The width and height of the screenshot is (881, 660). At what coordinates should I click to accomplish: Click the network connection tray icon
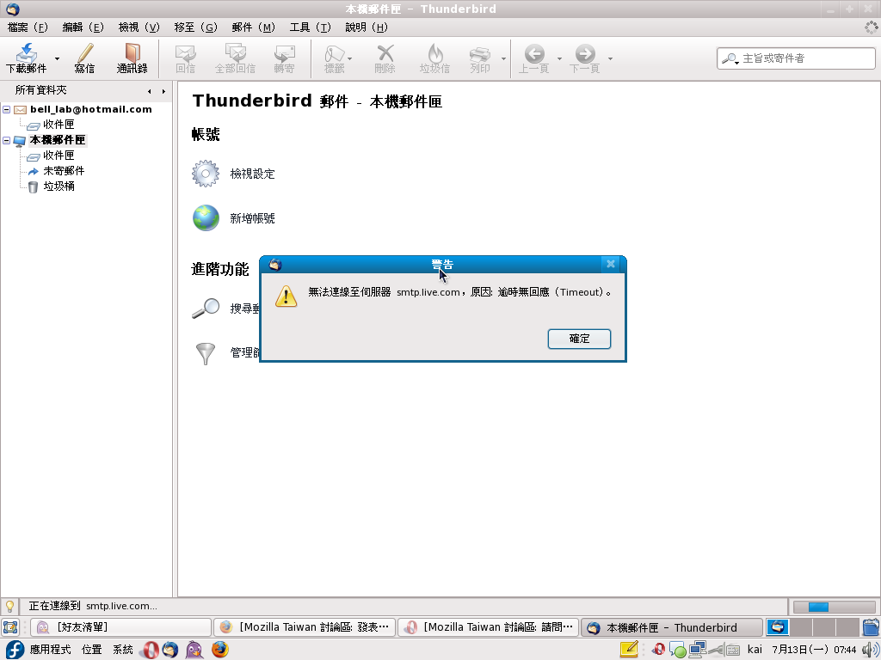click(698, 650)
